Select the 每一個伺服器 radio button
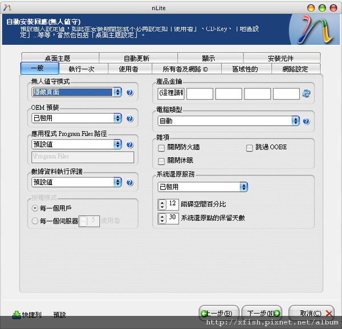The width and height of the screenshot is (342, 329). 35,221
